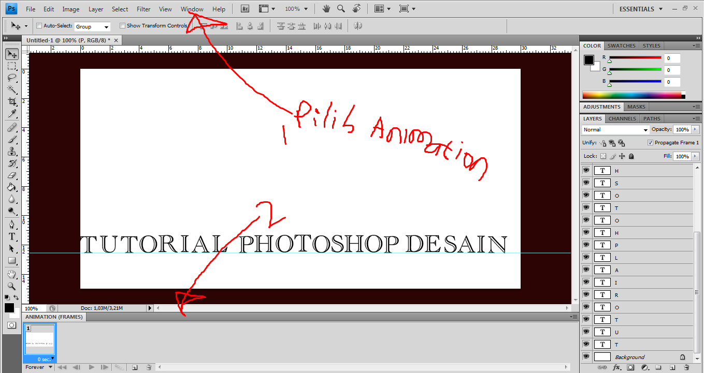Select the Zoom tool in the toolbox
Screen dimensions: 704x373
12,286
